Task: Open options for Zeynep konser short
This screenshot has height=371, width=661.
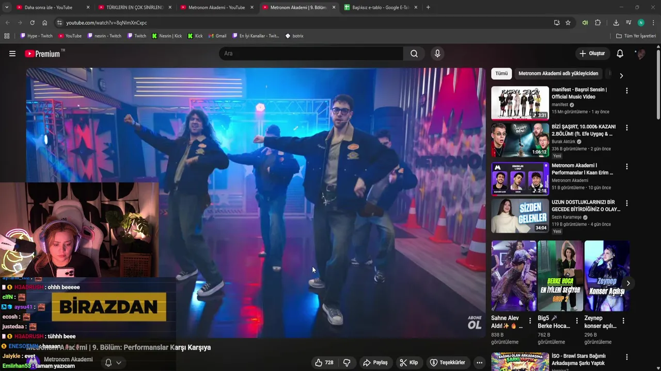Action: (623, 321)
